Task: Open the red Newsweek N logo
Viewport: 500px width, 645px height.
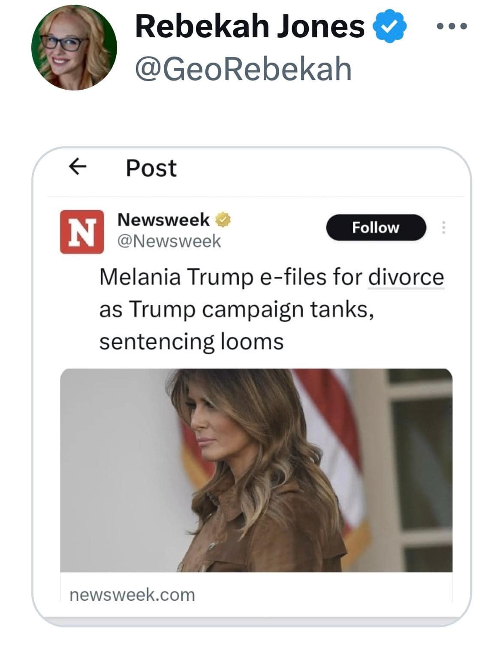Action: (x=82, y=232)
